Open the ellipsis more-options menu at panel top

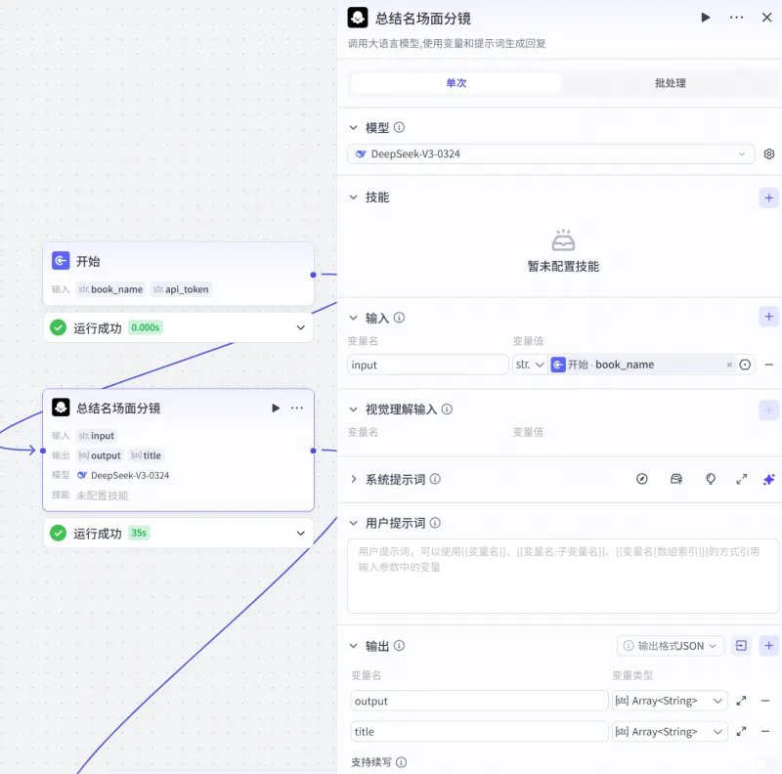736,17
